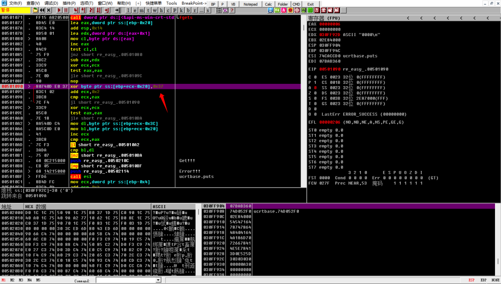501x284 pixels.
Task: Click the red '吾' toolbar icon
Action: pyautogui.click(x=317, y=10)
